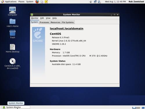Open the Edit menu
The width and height of the screenshot is (145, 109).
pos(42,18)
